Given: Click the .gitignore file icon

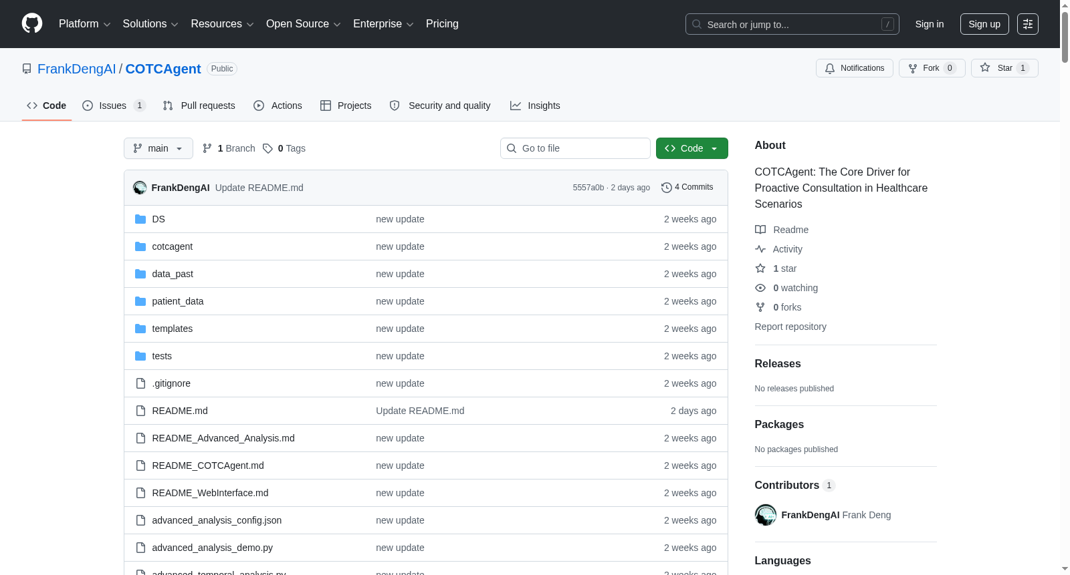Looking at the screenshot, I should pos(140,383).
